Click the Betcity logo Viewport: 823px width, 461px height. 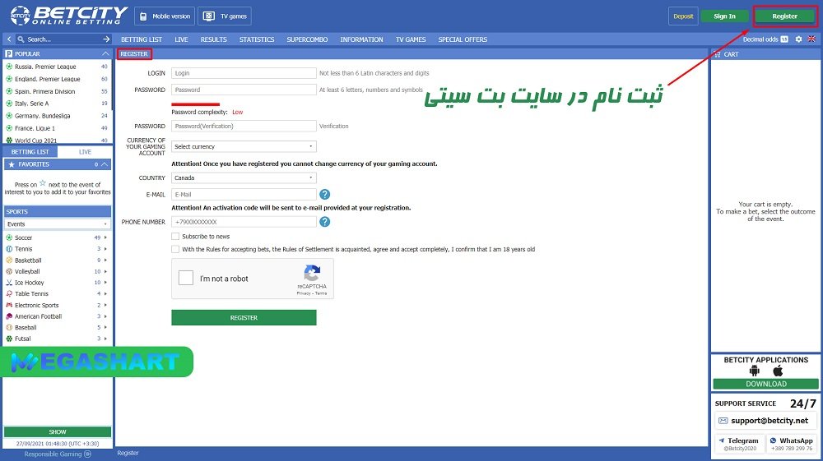pos(69,16)
